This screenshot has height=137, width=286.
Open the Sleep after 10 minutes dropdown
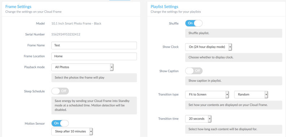pyautogui.click(x=72, y=131)
